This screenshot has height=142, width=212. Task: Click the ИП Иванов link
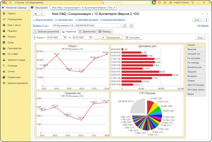(x=203, y=25)
